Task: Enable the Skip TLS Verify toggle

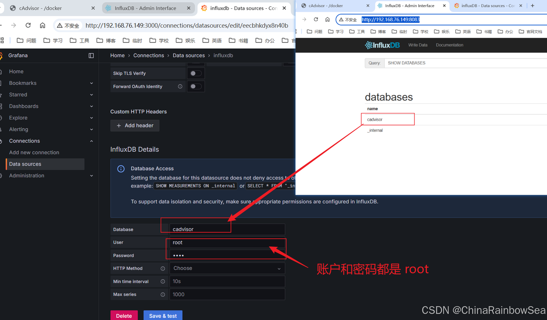Action: [x=196, y=73]
